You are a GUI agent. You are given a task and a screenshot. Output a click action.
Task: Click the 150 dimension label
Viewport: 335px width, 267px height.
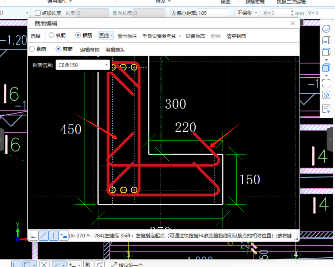[x=249, y=180]
